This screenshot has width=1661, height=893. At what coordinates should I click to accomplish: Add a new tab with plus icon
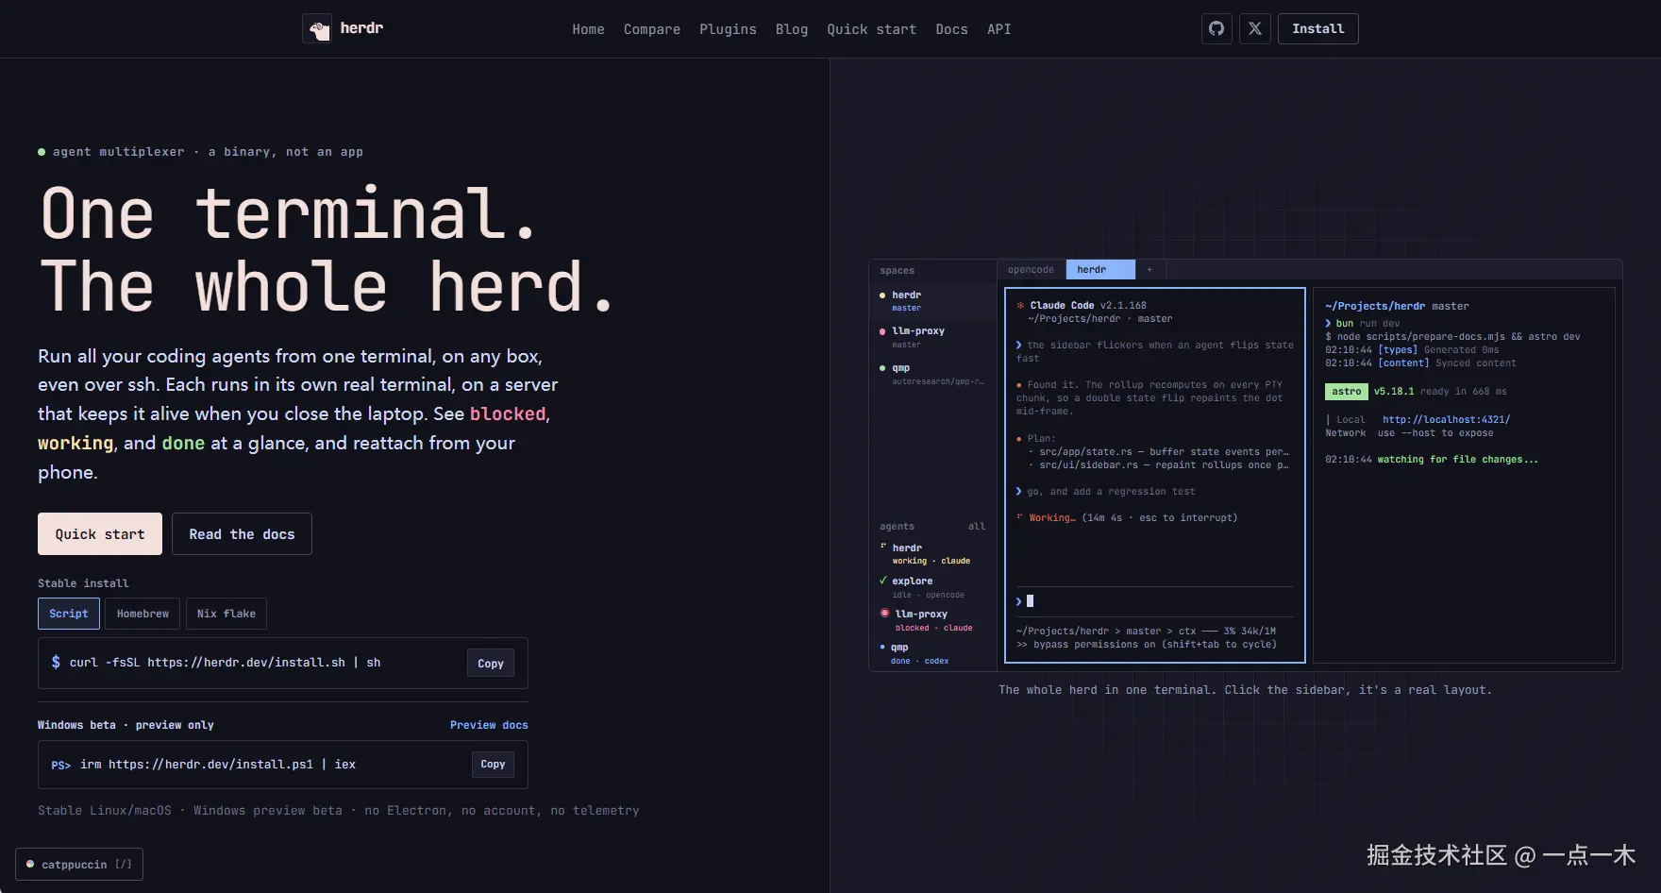(1149, 270)
